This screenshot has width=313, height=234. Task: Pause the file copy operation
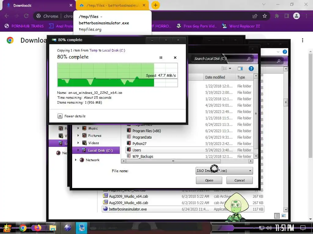pos(161,58)
